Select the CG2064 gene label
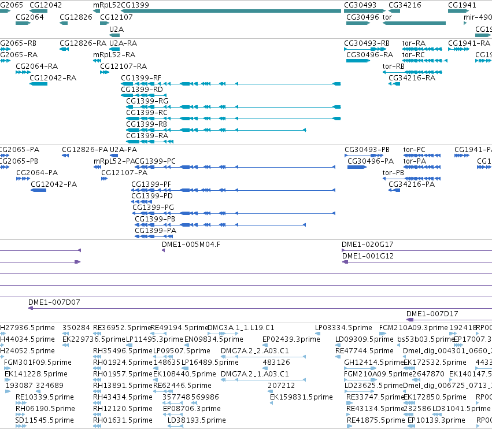This screenshot has width=492, height=429. click(29, 17)
